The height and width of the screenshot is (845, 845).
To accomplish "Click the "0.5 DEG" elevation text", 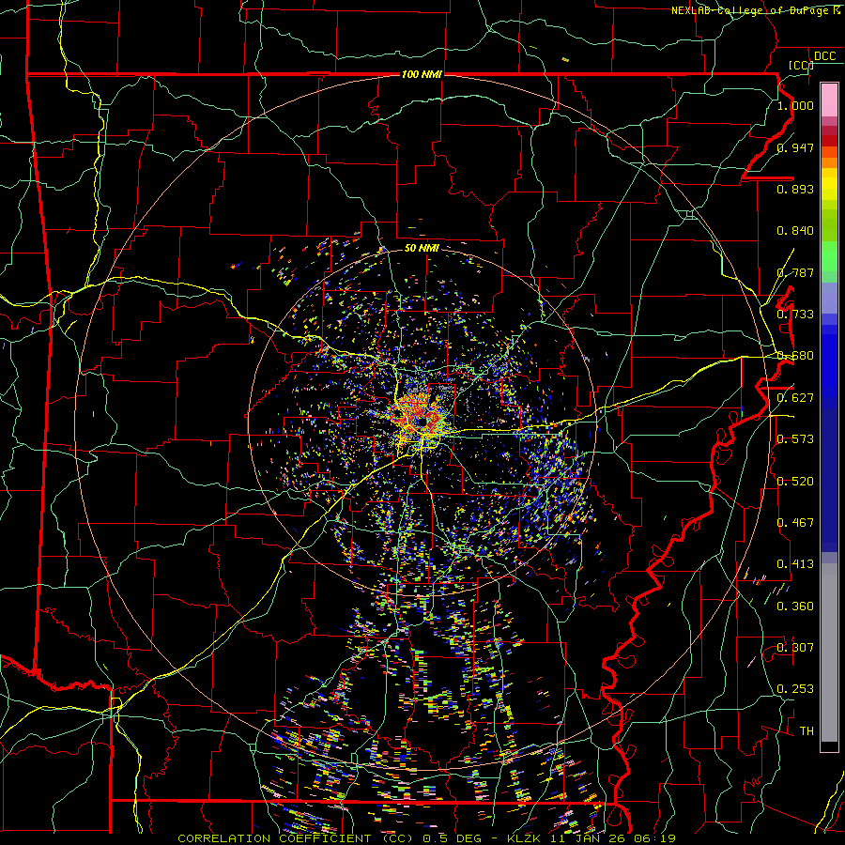I will 452,838.
